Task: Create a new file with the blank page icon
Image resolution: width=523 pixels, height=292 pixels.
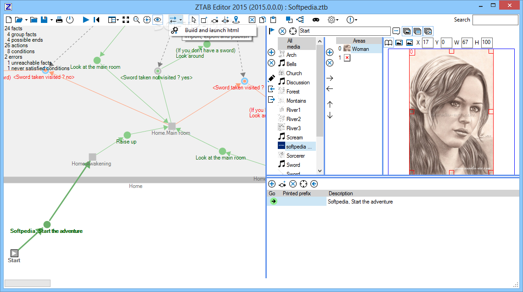Action: tap(9, 20)
